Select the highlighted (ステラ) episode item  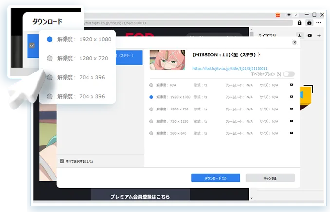tap(129, 57)
